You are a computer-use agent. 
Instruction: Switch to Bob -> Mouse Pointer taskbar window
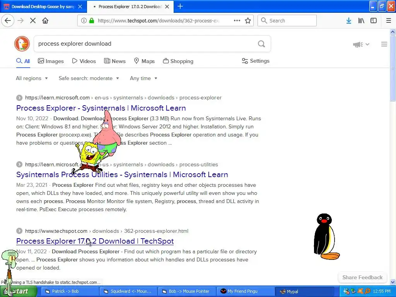[187, 291]
